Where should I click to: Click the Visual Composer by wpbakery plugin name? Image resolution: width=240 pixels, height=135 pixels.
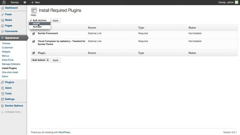click(61, 43)
